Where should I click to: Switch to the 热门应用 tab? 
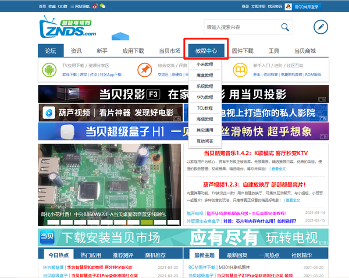tap(91, 255)
